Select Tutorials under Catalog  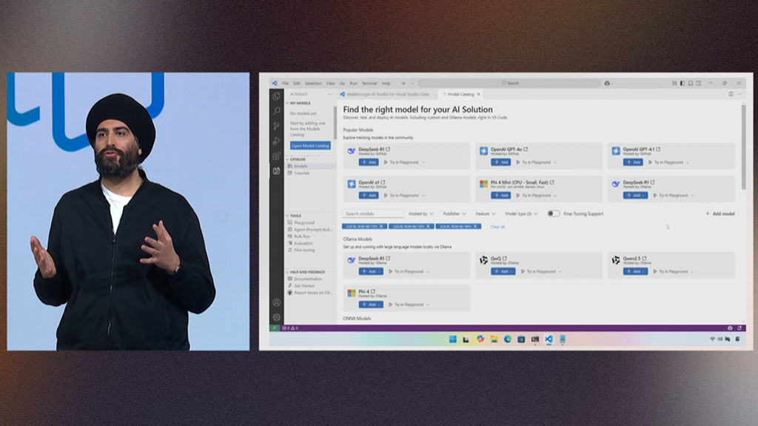click(x=302, y=173)
